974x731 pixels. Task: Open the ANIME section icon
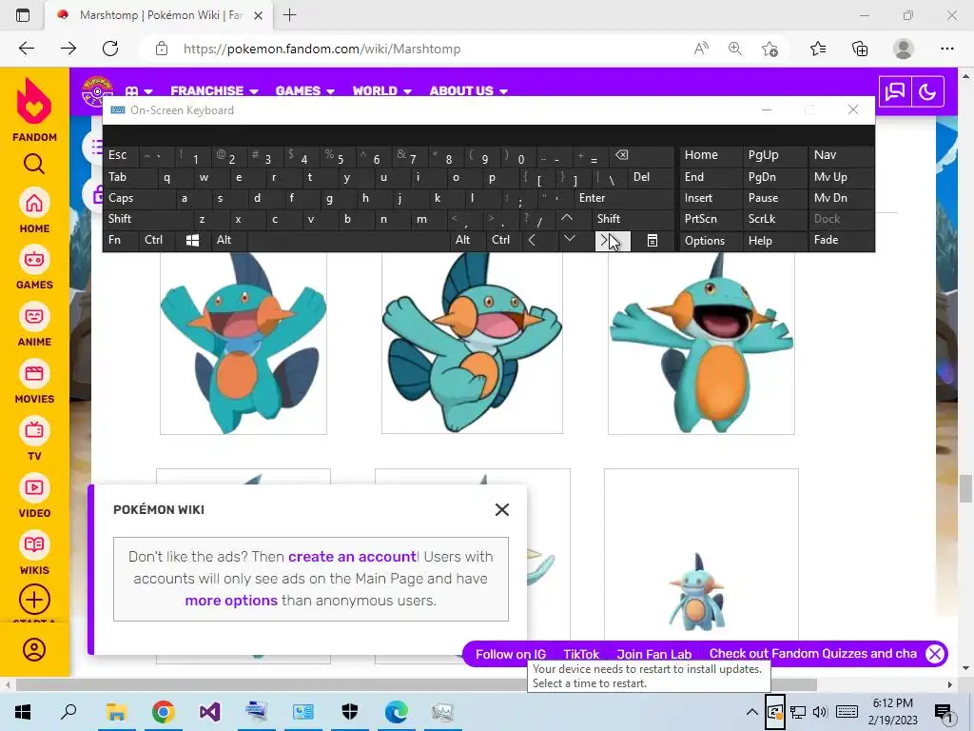tap(34, 316)
